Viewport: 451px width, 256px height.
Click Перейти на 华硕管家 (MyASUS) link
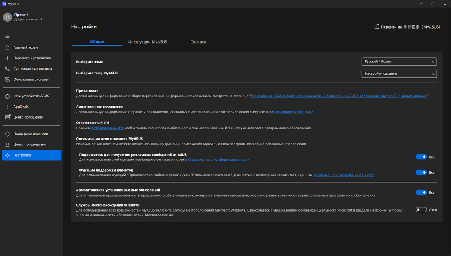[407, 27]
